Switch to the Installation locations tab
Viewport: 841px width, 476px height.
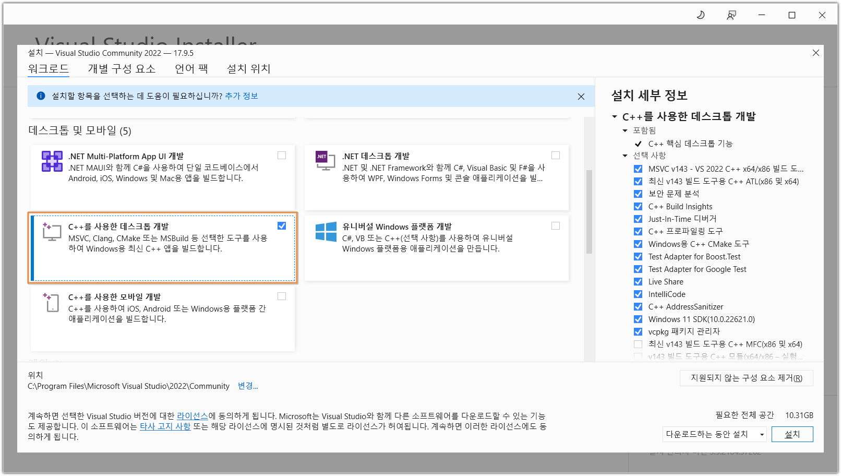[249, 69]
